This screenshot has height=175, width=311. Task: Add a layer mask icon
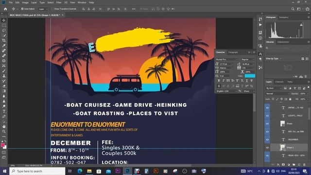283,165
